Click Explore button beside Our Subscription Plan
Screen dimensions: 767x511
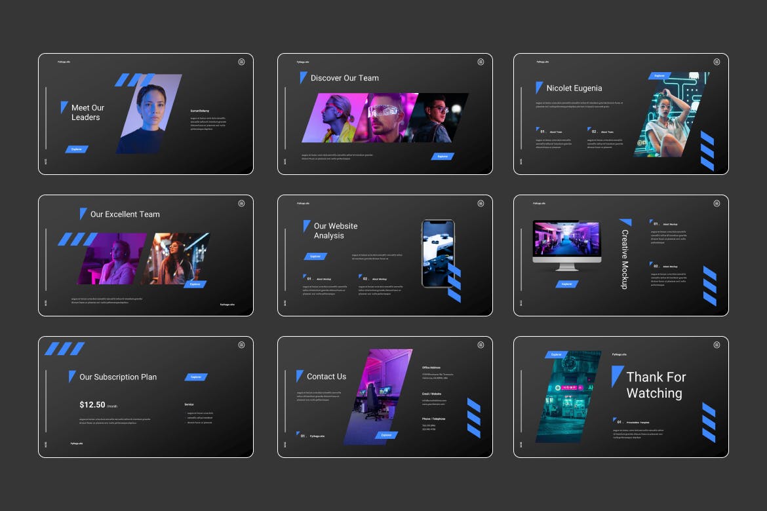pos(195,377)
